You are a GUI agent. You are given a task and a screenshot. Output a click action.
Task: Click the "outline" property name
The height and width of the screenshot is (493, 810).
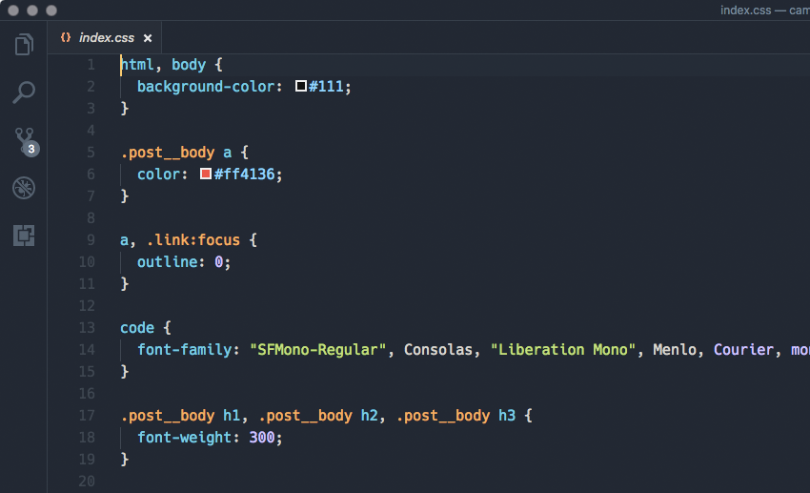click(x=168, y=262)
